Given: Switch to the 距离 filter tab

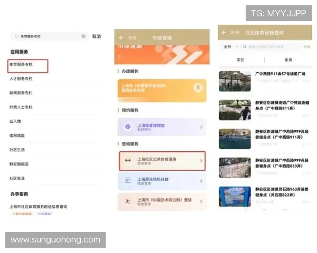Looking at the screenshot, I should pyautogui.click(x=288, y=60).
